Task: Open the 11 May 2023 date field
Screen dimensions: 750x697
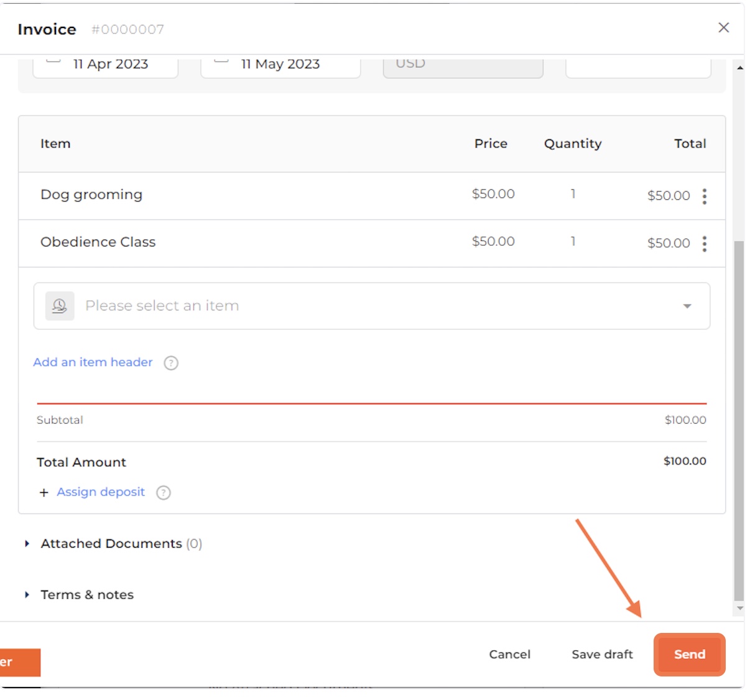Action: [x=280, y=65]
